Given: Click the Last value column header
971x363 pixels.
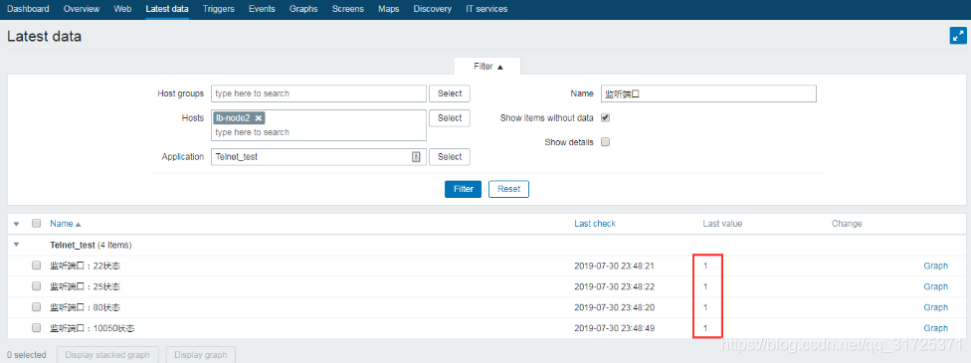Looking at the screenshot, I should click(x=722, y=224).
